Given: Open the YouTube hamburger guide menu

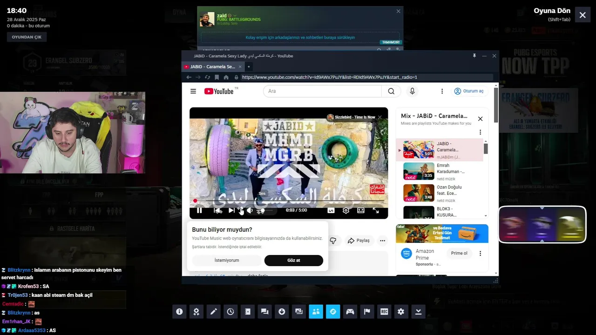Looking at the screenshot, I should [x=193, y=91].
